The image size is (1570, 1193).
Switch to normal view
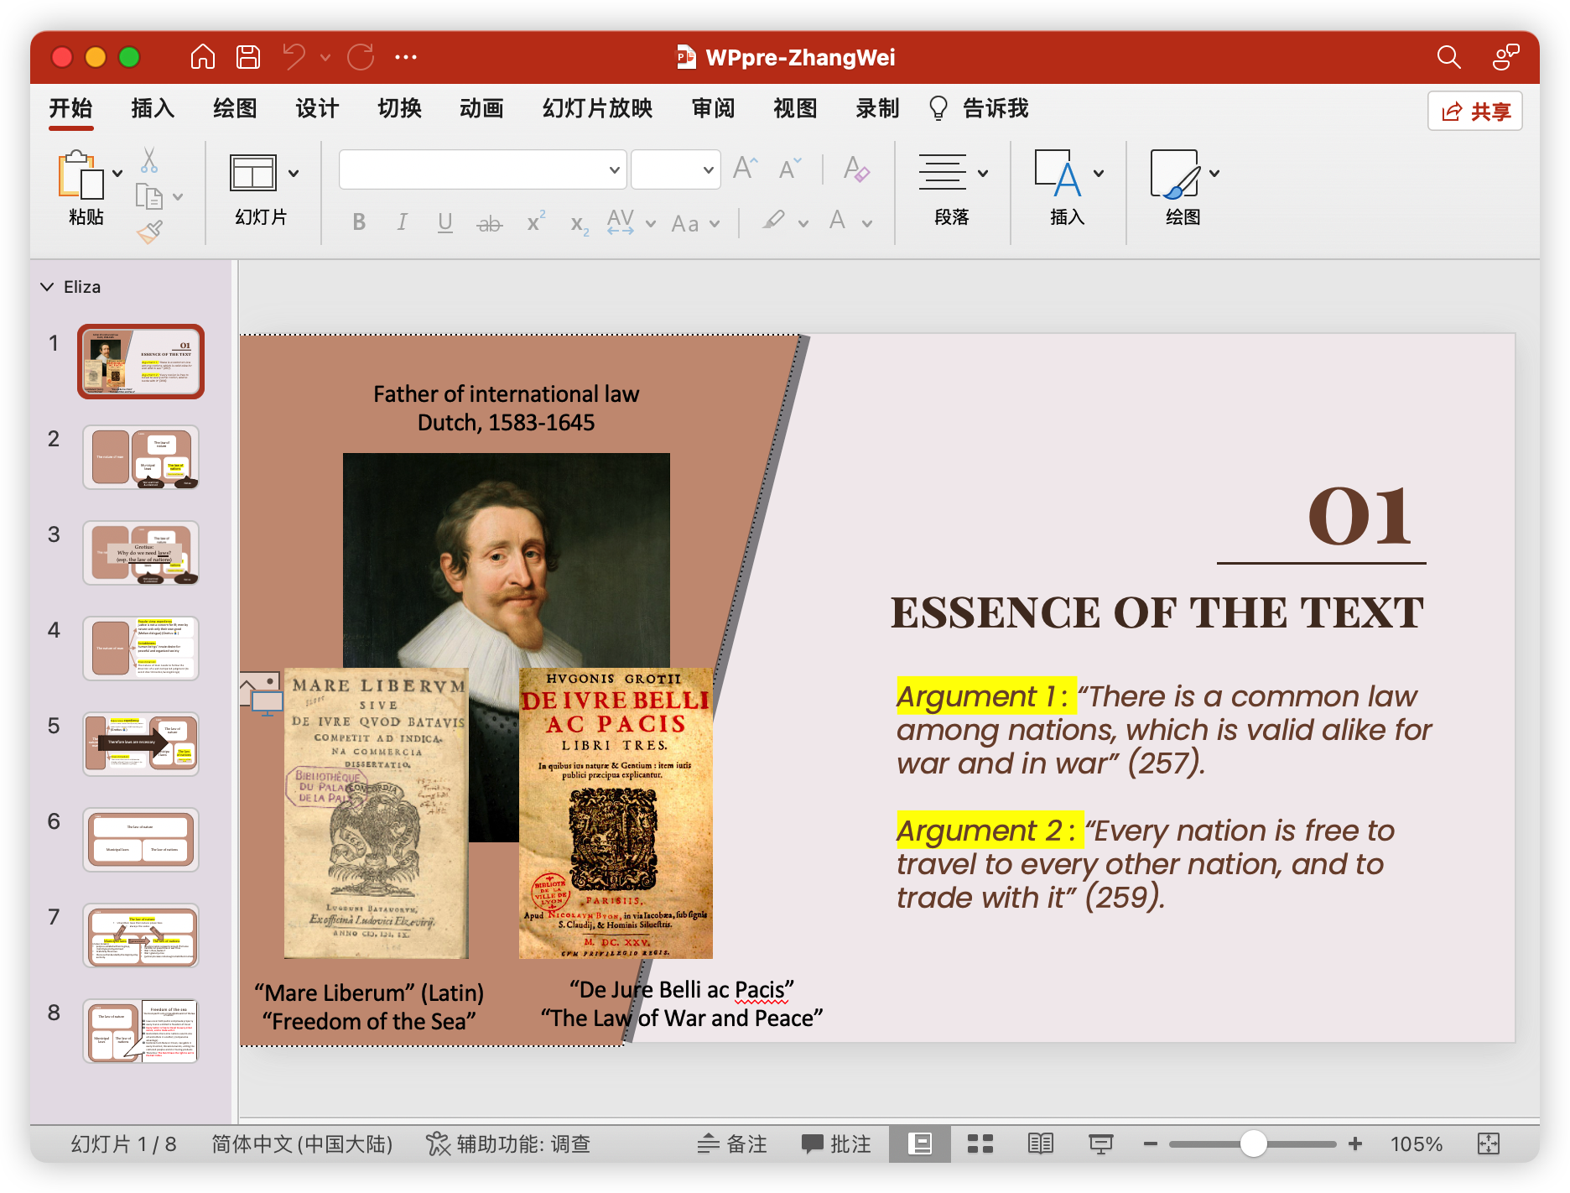[x=920, y=1144]
